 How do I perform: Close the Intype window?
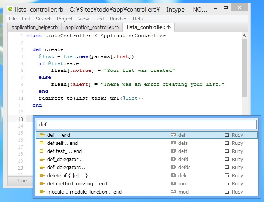coord(239,8)
